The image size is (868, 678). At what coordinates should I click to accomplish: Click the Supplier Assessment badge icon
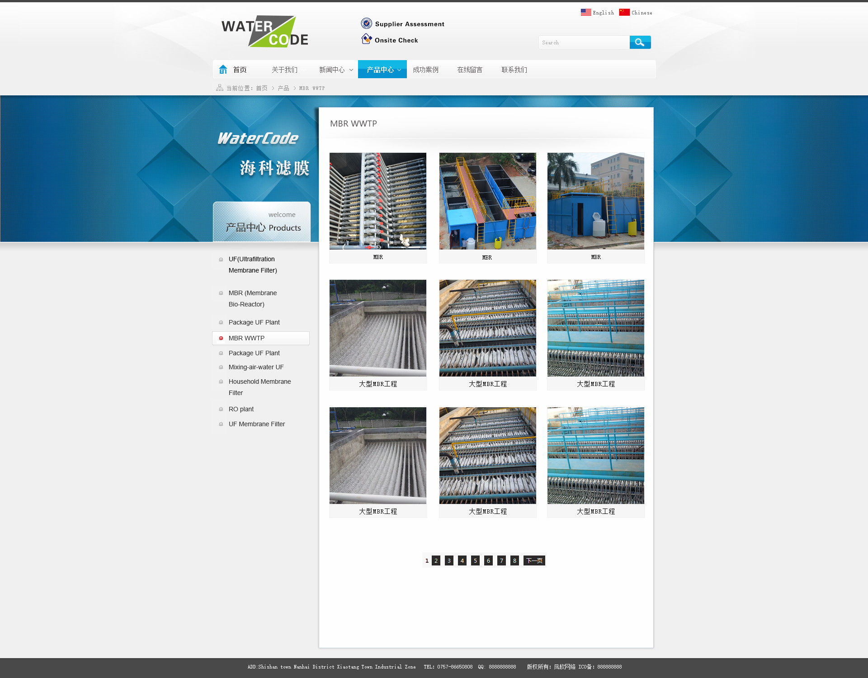click(x=366, y=24)
